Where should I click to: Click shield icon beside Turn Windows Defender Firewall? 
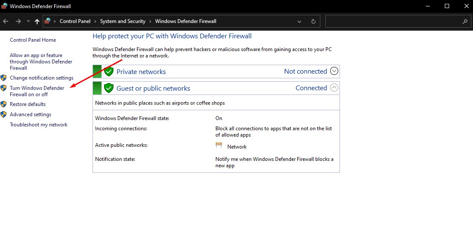pyautogui.click(x=3, y=88)
